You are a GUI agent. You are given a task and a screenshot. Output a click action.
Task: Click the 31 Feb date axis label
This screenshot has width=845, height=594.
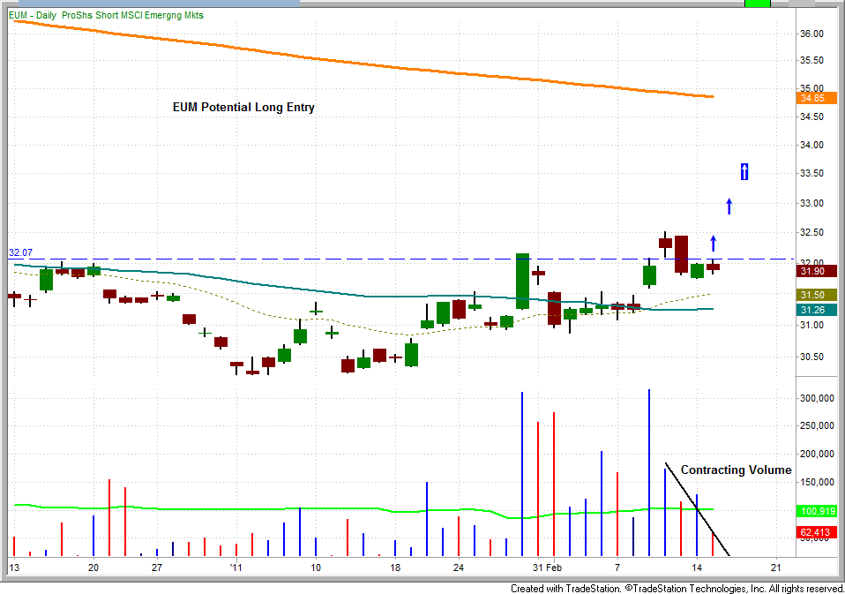(548, 568)
